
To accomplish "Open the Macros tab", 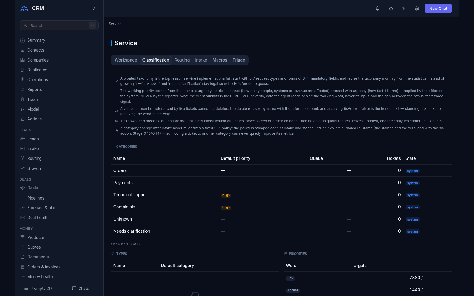I will coord(220,60).
